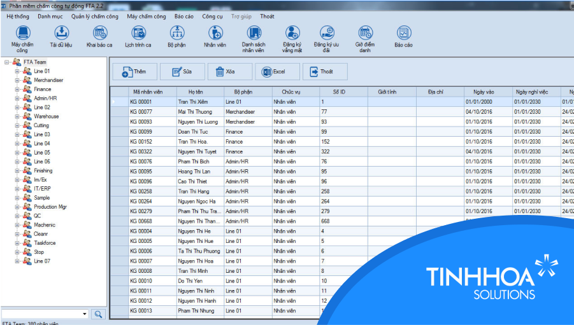Click the Báo cáo toolbar icon

click(x=404, y=33)
